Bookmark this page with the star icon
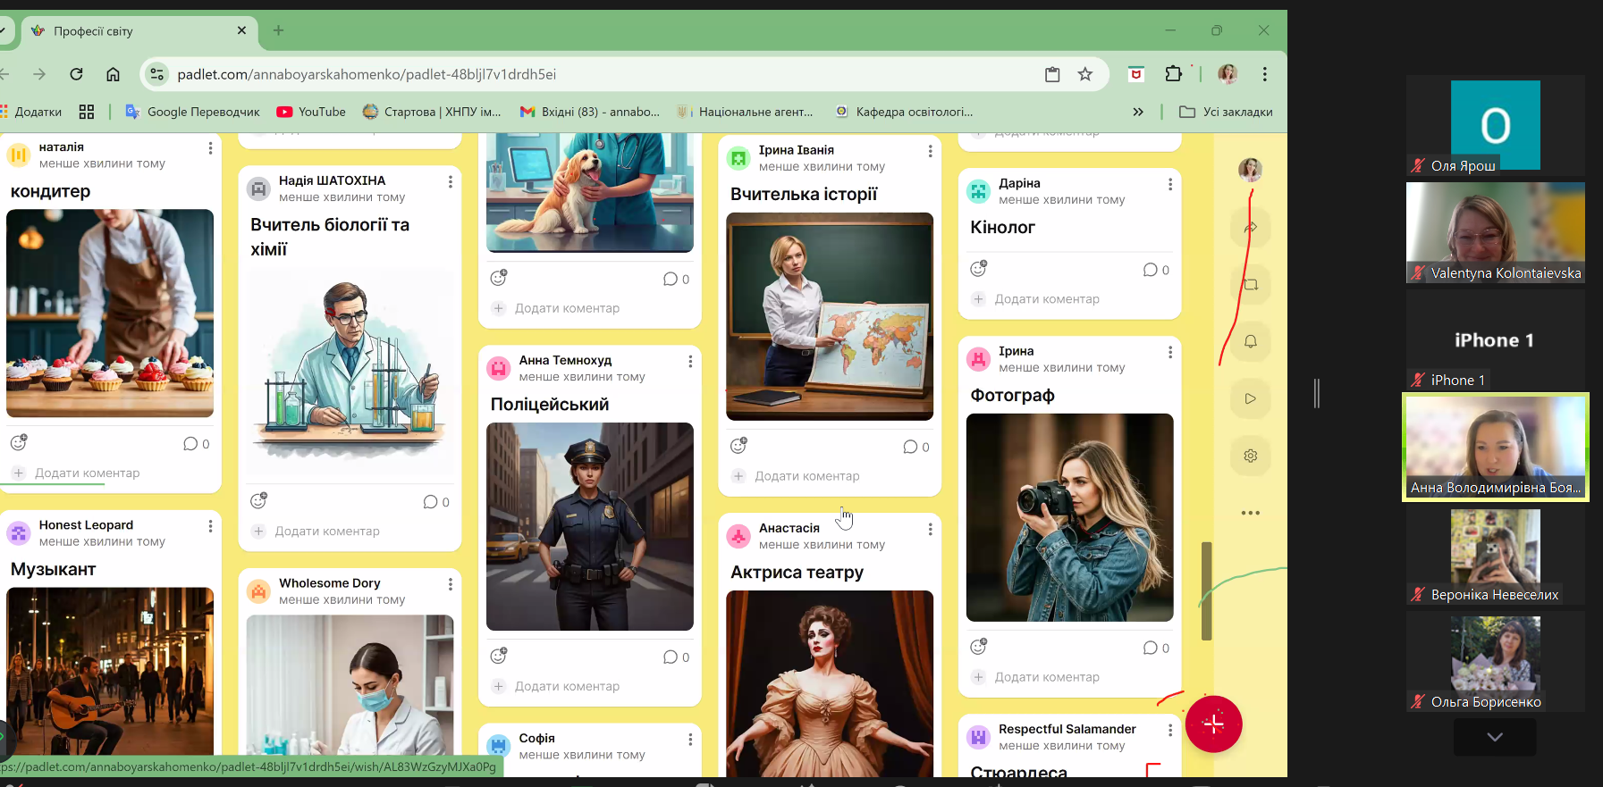This screenshot has width=1603, height=787. 1084,74
